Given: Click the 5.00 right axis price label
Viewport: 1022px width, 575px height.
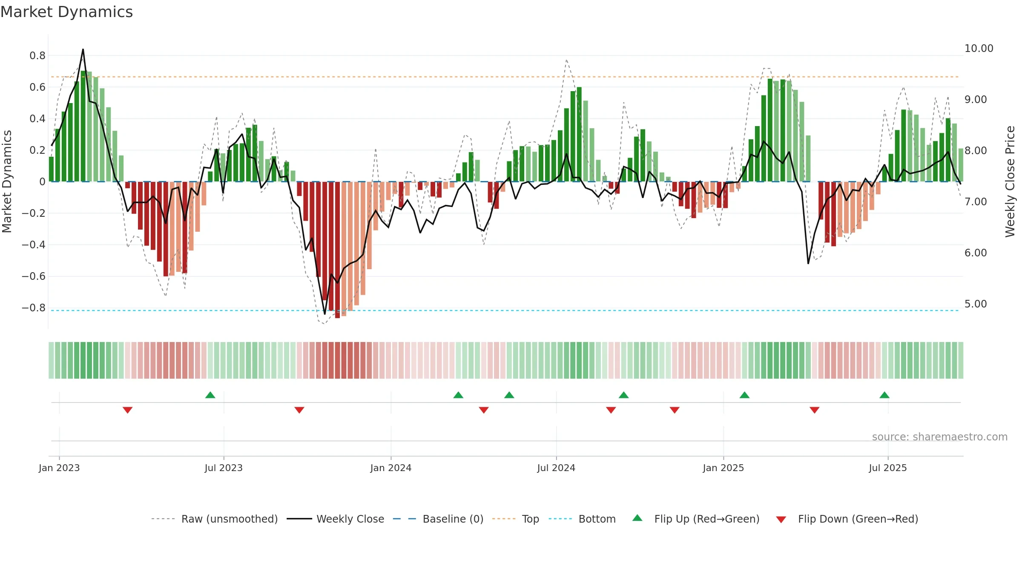Looking at the screenshot, I should click(976, 304).
